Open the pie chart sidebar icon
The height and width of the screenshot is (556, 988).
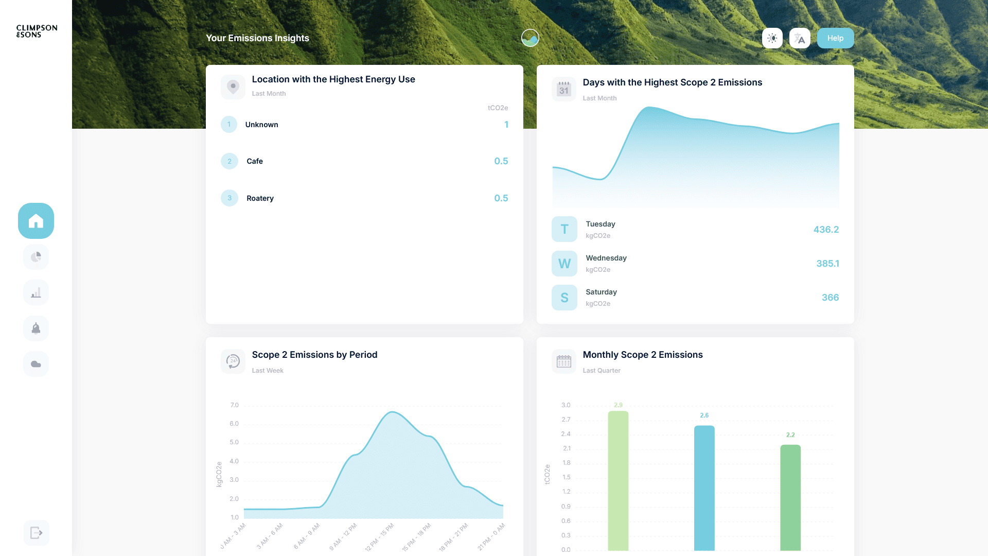[x=36, y=257]
